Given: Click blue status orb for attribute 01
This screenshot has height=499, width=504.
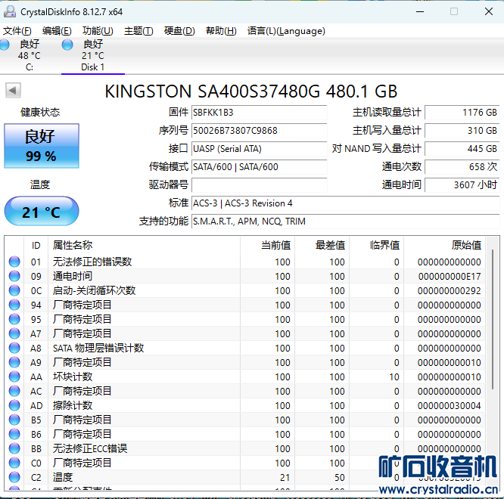Looking at the screenshot, I should (14, 262).
